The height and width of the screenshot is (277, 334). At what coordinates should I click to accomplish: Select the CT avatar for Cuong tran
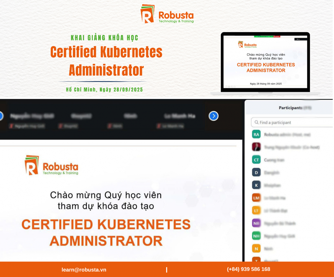256,160
